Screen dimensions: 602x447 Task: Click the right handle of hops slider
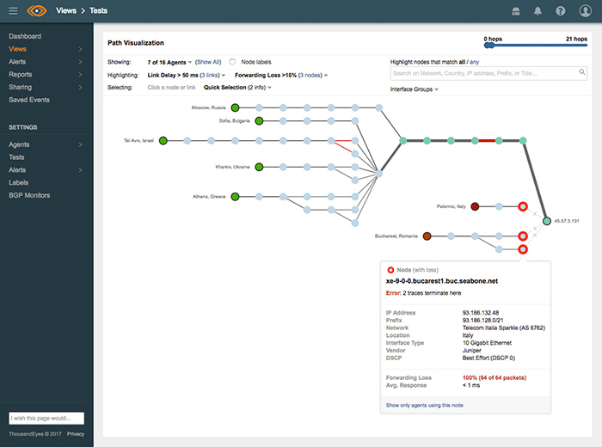click(x=585, y=46)
